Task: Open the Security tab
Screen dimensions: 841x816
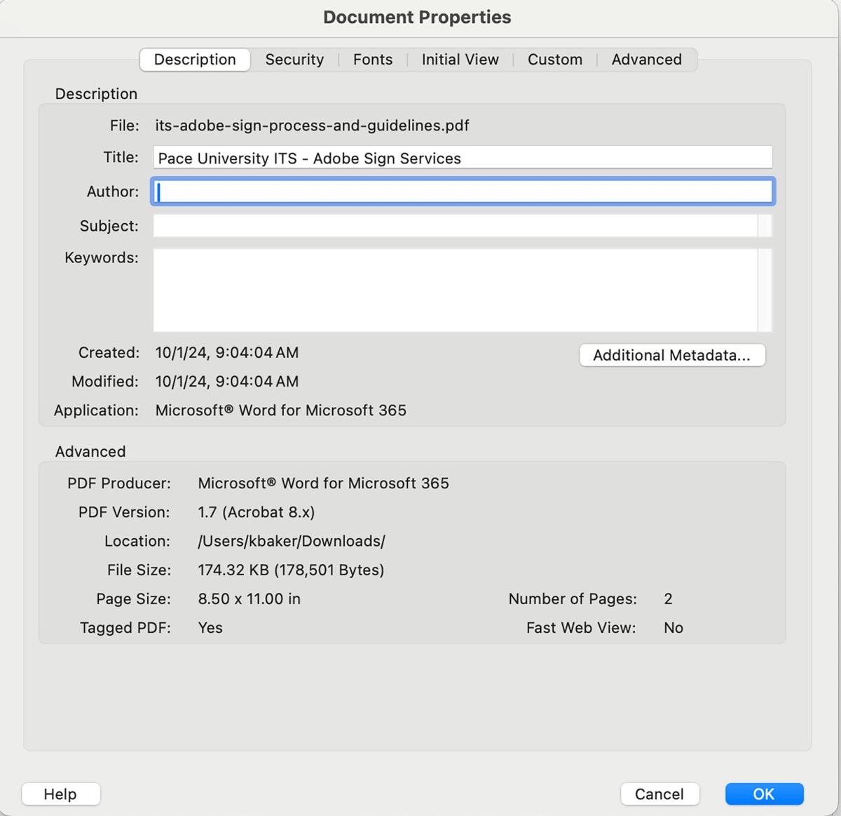Action: 294,60
